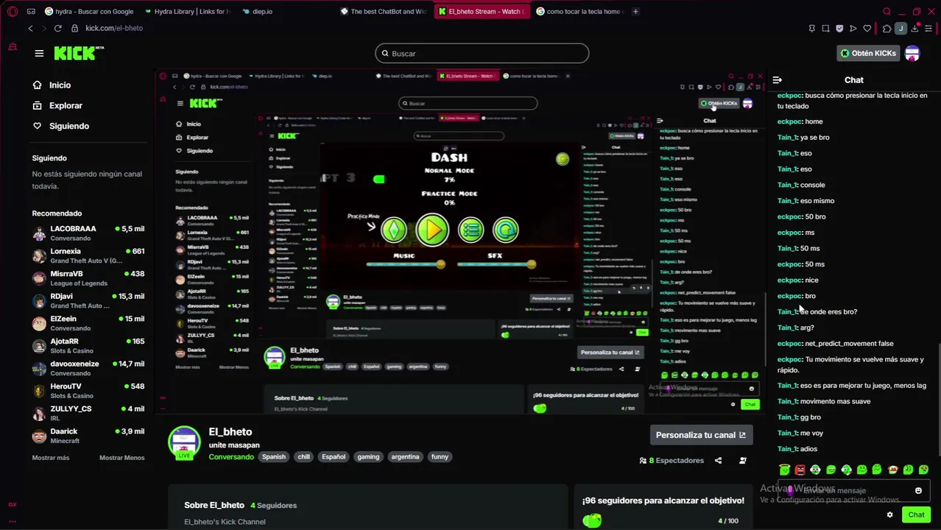Select the gaming tag
Image resolution: width=941 pixels, height=530 pixels.
click(368, 456)
